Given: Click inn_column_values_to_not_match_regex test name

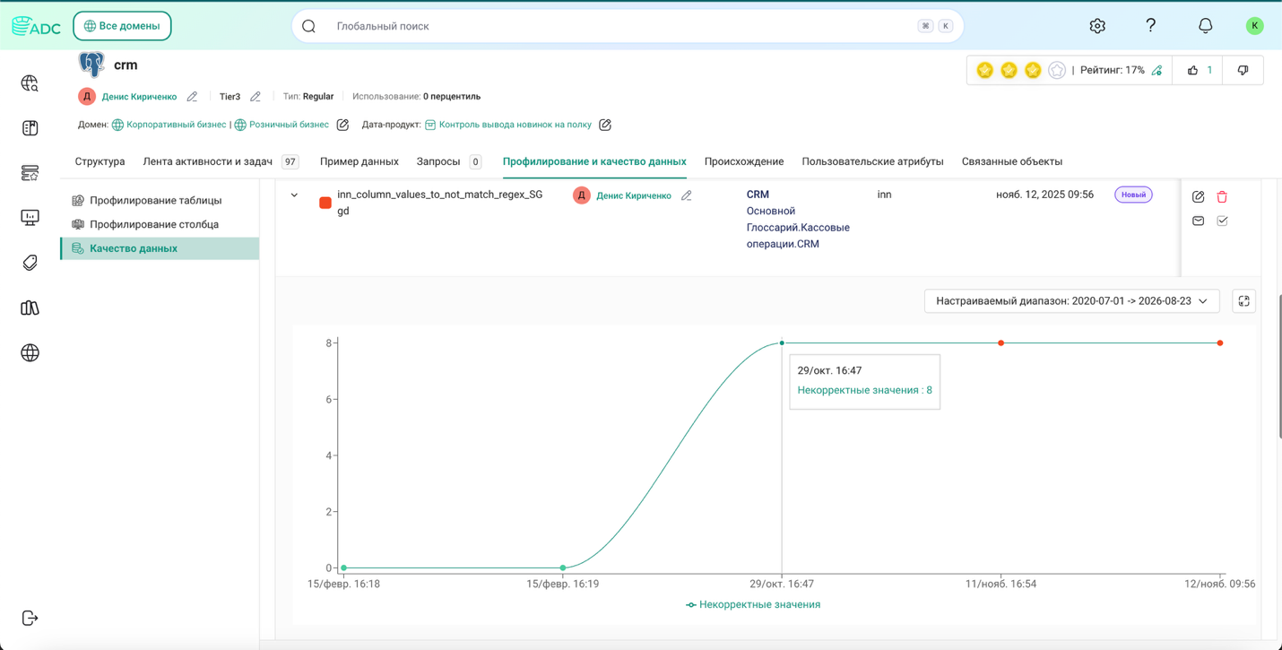Looking at the screenshot, I should click(x=439, y=203).
